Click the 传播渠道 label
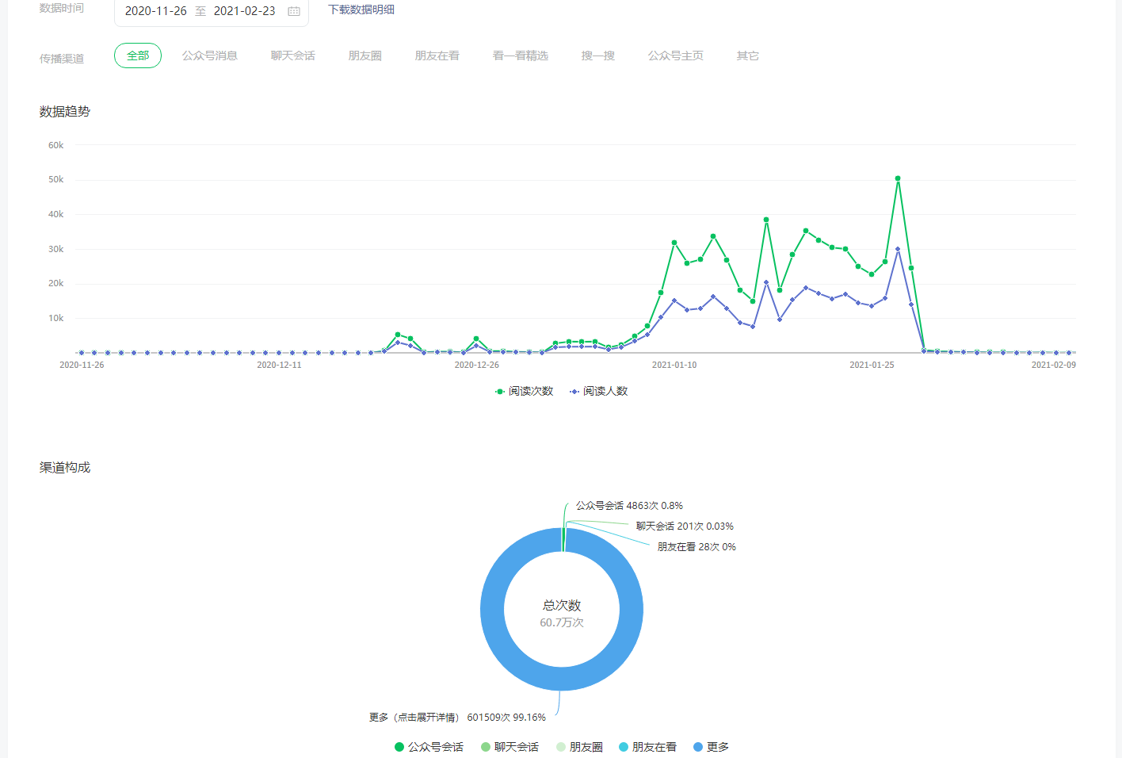The width and height of the screenshot is (1122, 758). 62,59
